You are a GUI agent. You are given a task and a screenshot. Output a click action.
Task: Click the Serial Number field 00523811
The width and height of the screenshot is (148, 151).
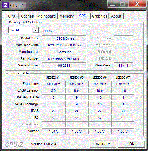point(64,66)
